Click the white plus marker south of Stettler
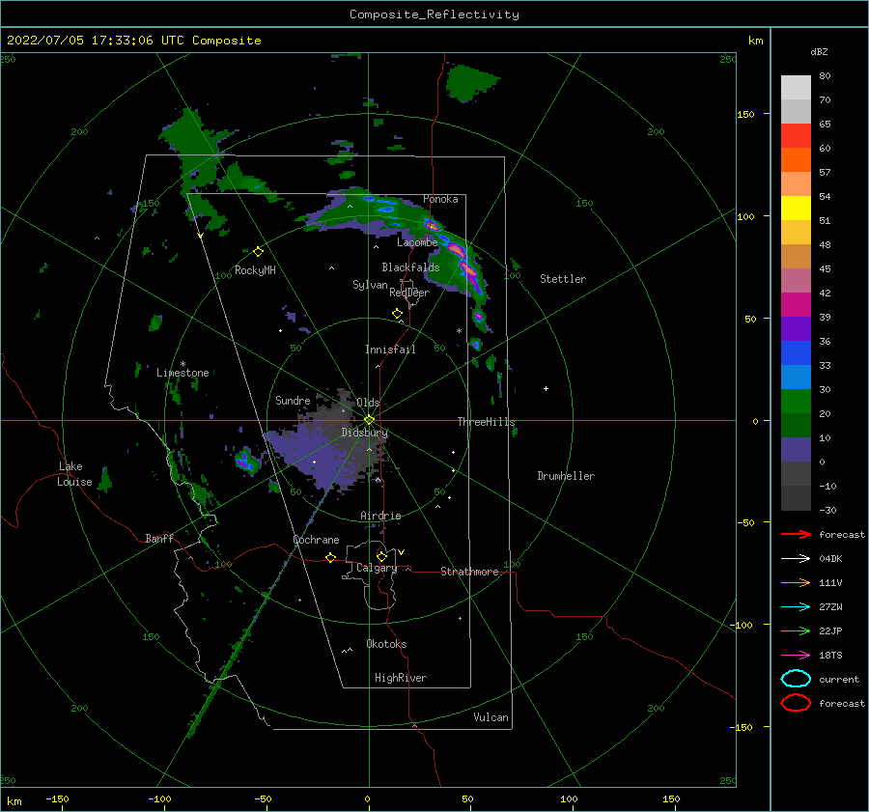Viewport: 869px width, 812px height. 546,388
